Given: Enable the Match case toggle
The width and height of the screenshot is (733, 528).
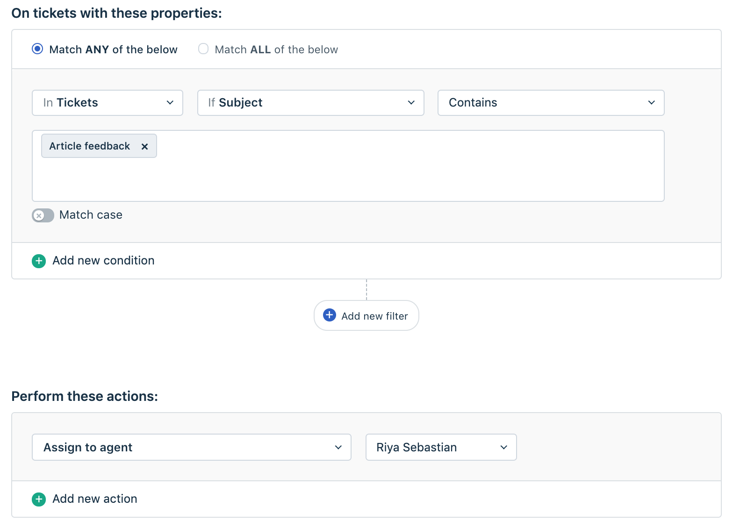Looking at the screenshot, I should click(43, 215).
